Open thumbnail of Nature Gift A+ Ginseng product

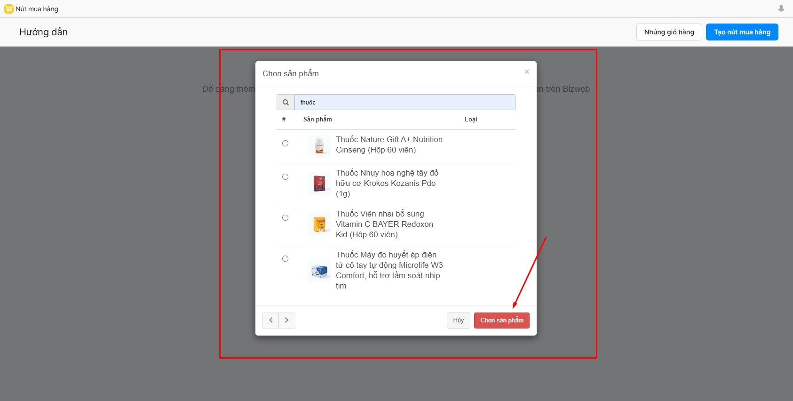click(x=319, y=146)
